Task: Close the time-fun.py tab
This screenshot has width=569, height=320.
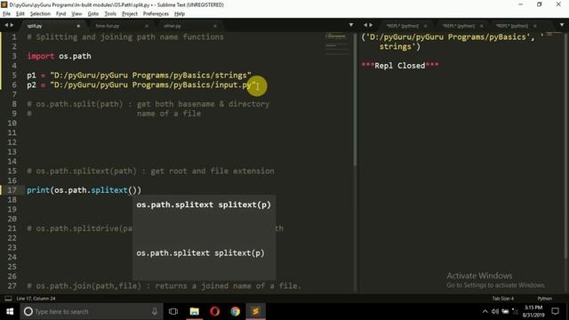Action: coord(147,26)
